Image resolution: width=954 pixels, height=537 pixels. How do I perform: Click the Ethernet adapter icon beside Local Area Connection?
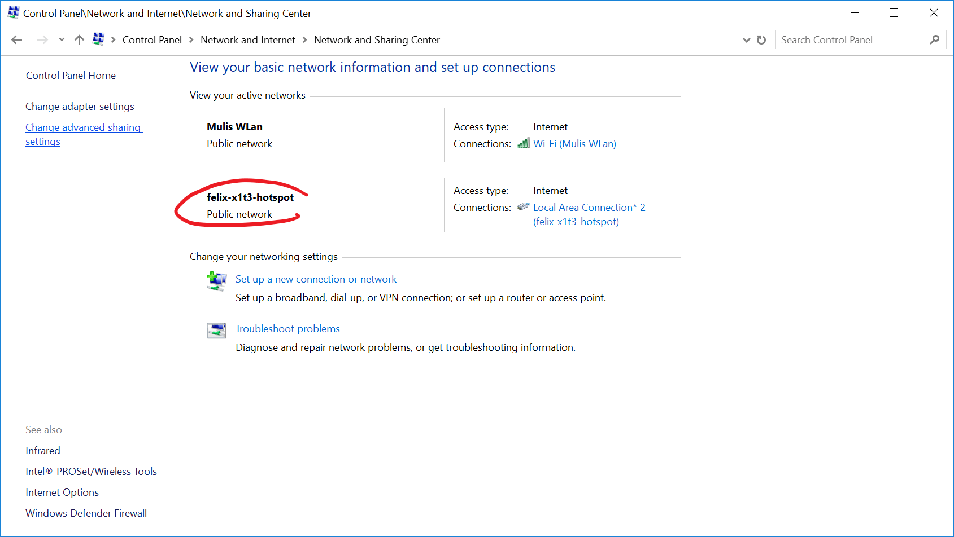click(x=523, y=206)
